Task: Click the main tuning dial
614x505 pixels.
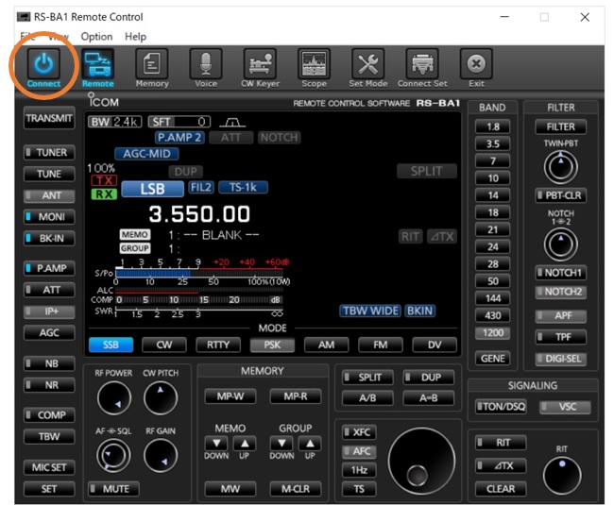Action: 421,462
